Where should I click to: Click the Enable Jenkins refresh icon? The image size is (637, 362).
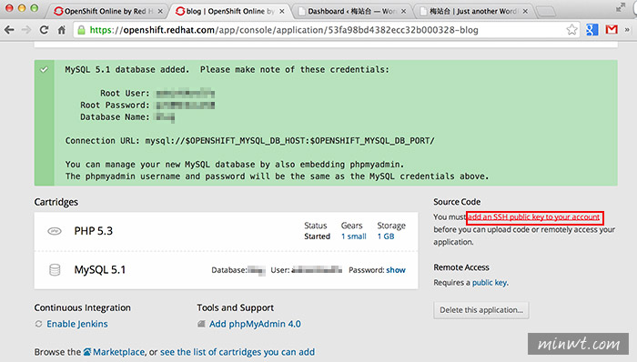(38, 324)
